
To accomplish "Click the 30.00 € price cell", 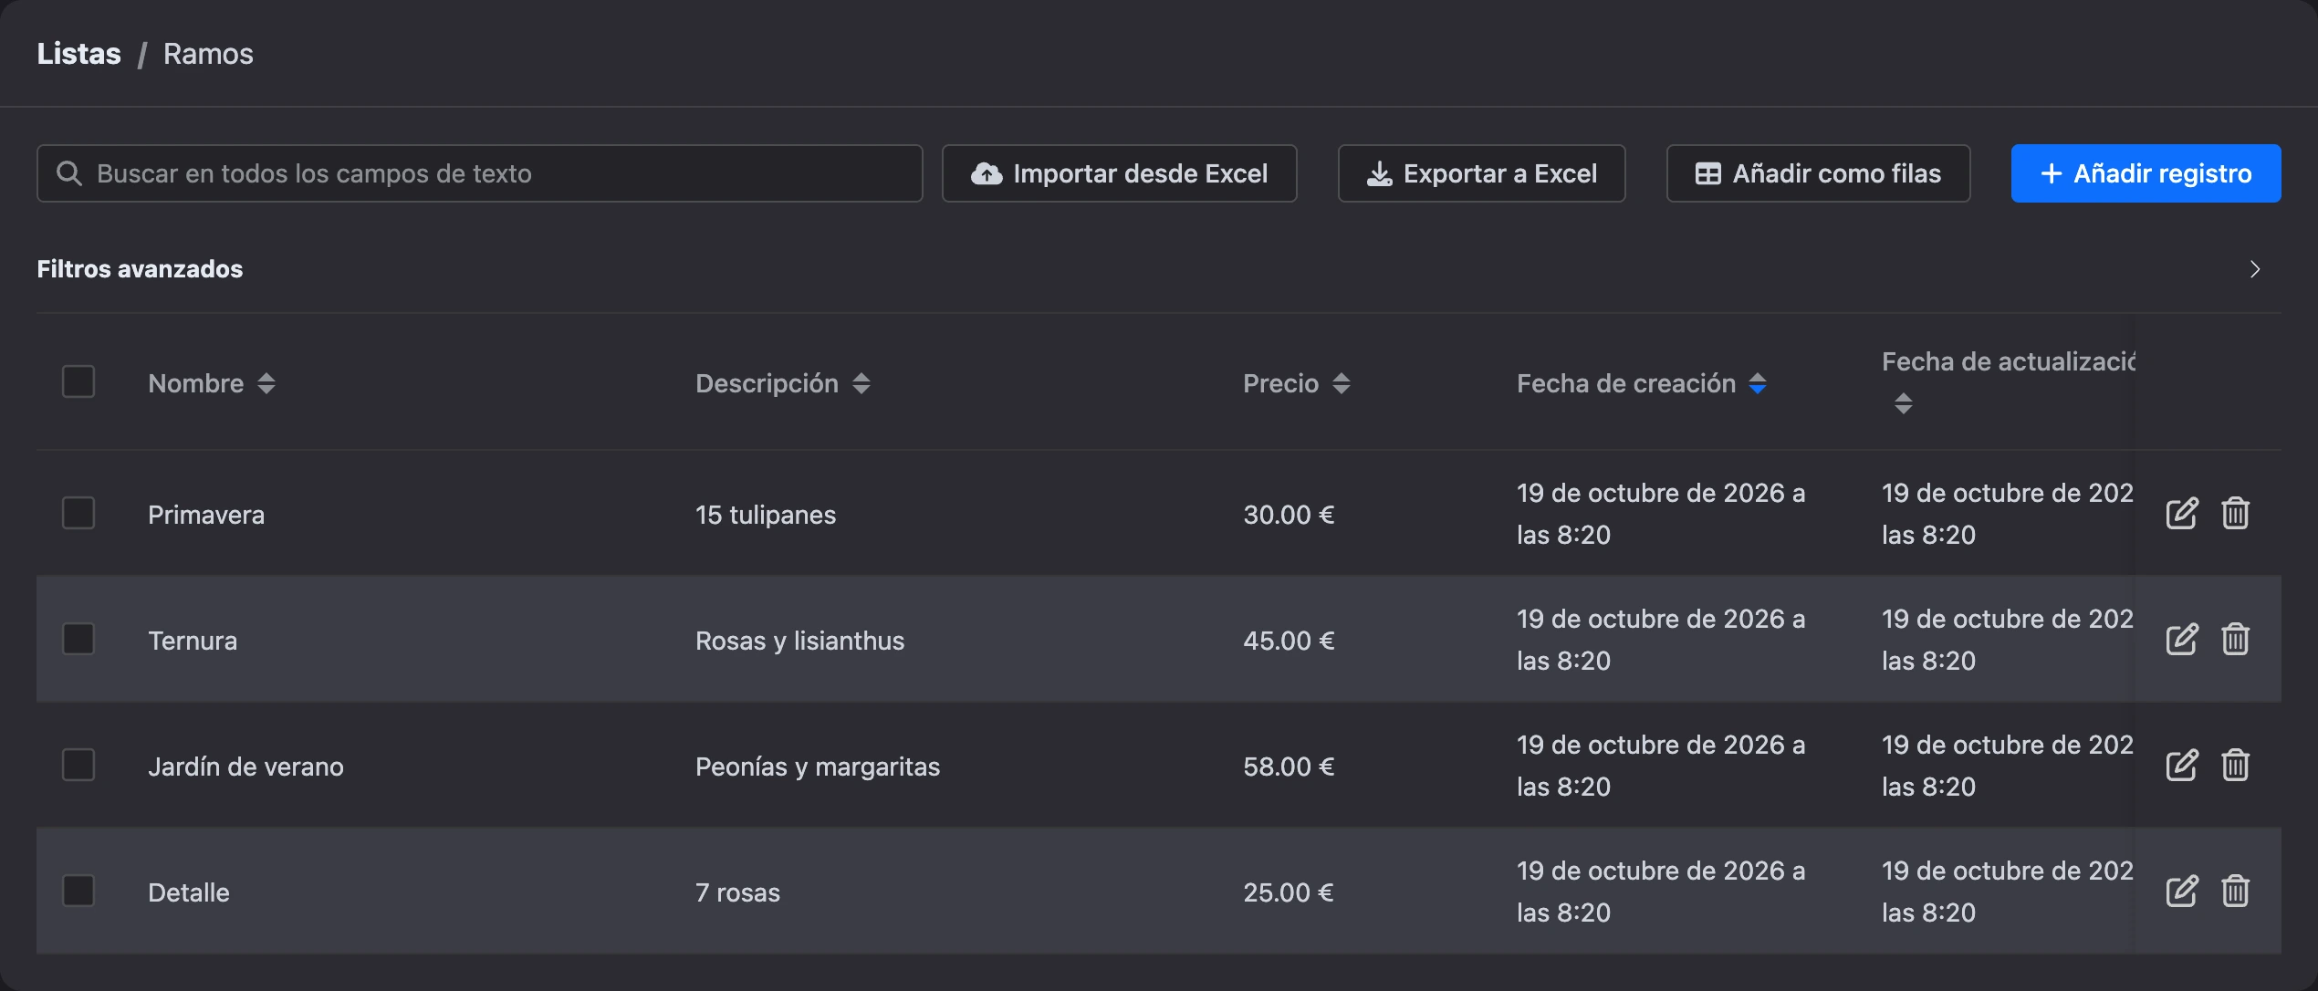I will coord(1289,515).
